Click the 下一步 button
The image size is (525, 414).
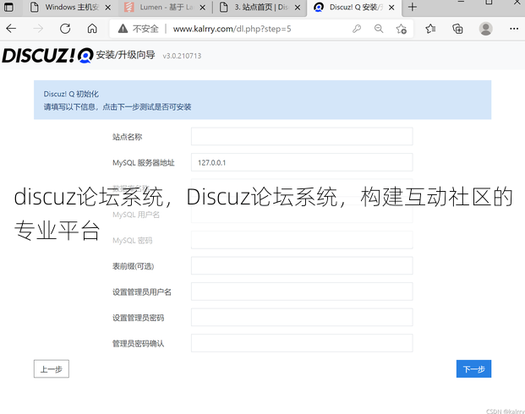pos(473,369)
